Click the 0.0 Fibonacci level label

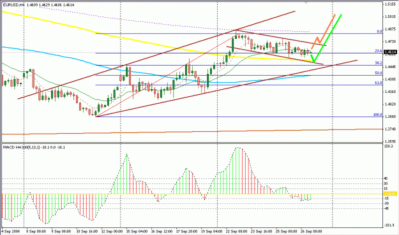[x=379, y=31]
